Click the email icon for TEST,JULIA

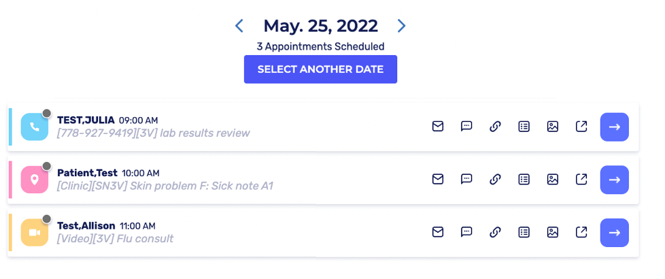click(x=438, y=127)
